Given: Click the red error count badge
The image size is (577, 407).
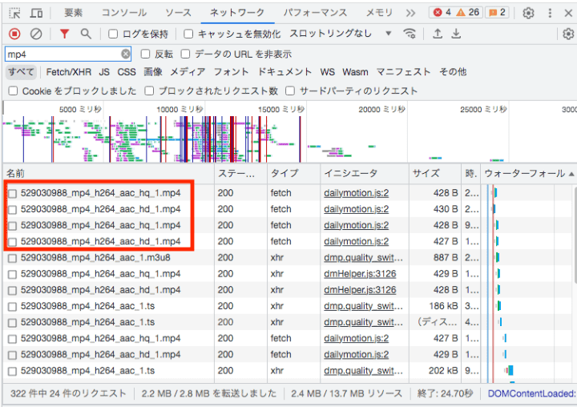Looking at the screenshot, I should [x=442, y=13].
